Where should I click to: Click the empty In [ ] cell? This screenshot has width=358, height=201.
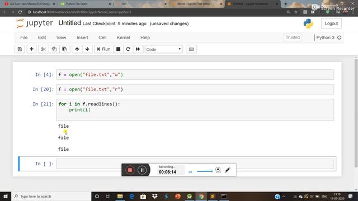click(195, 164)
